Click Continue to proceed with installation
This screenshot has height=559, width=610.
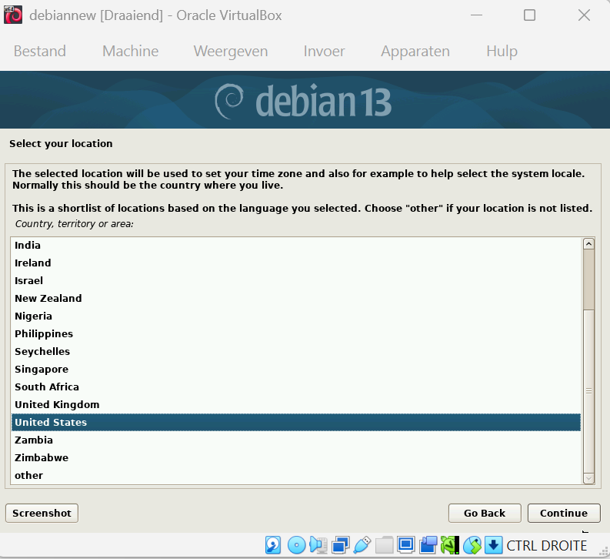coord(564,513)
